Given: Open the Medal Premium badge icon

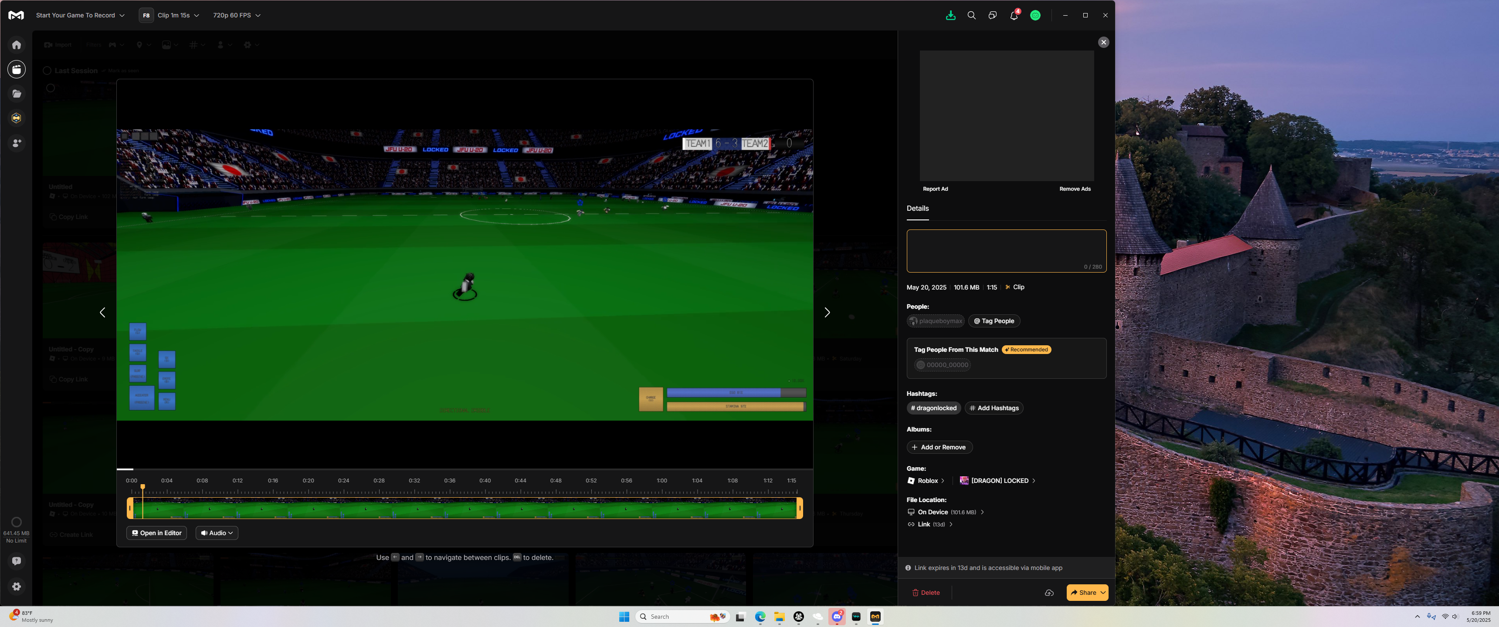Looking at the screenshot, I should click(16, 118).
